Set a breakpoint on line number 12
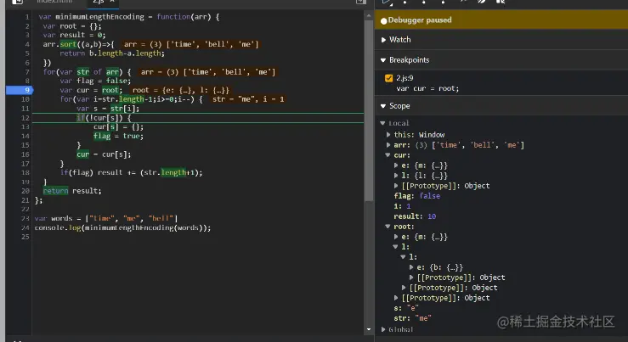628x342 pixels. pyautogui.click(x=25, y=118)
